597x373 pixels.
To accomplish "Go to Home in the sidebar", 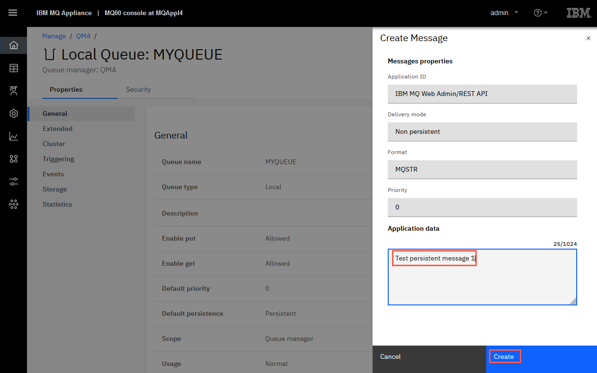I will pos(13,45).
